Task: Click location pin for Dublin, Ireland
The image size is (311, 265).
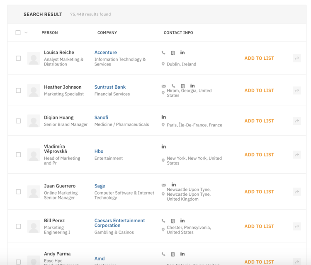Action: (x=163, y=64)
